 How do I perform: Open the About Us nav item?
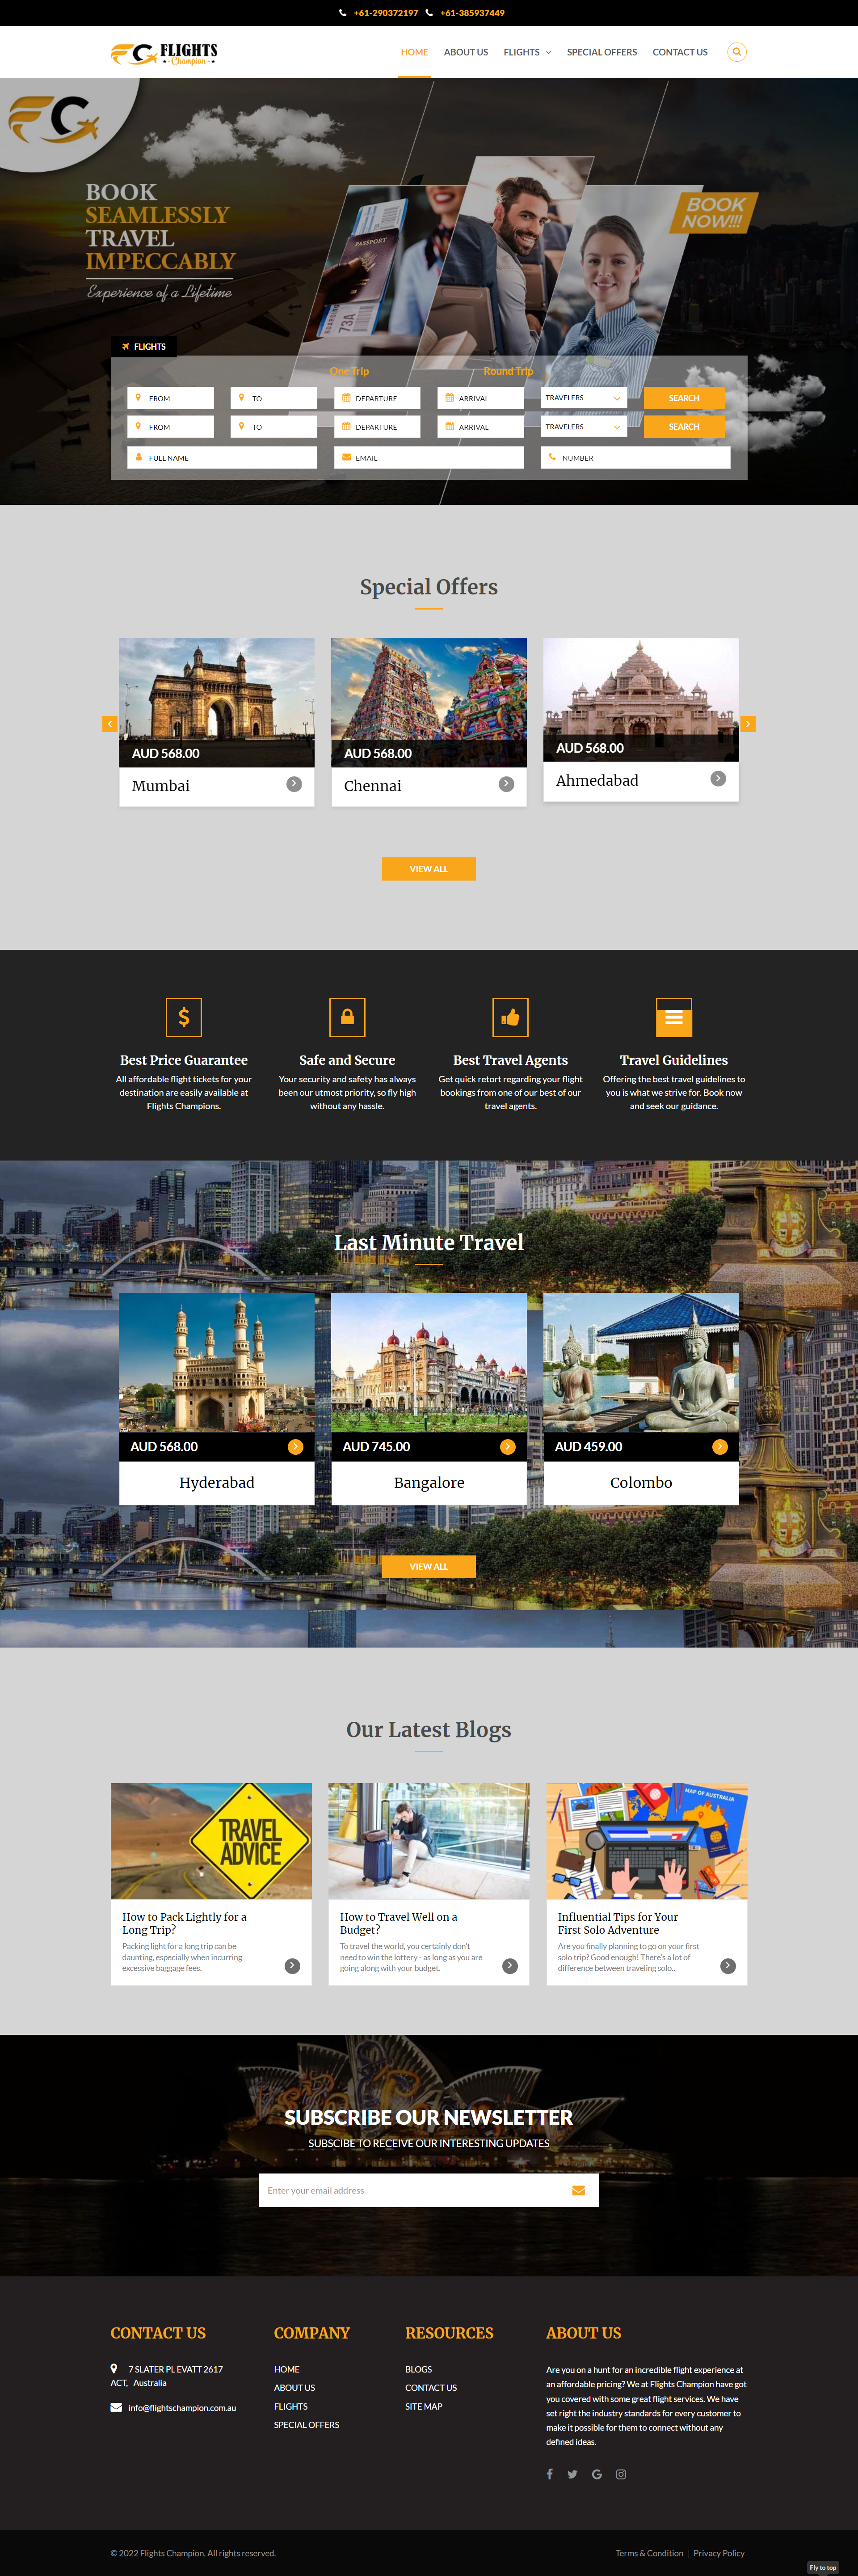click(466, 52)
